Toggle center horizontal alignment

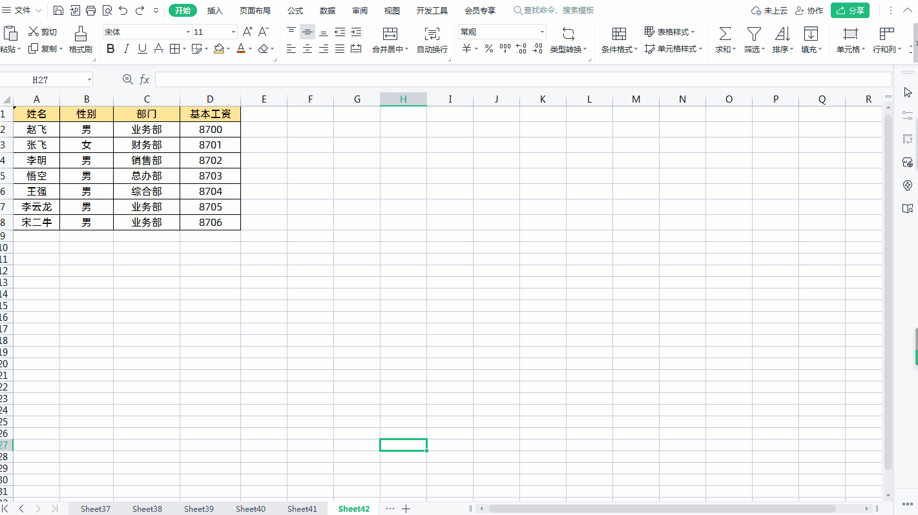pyautogui.click(x=308, y=48)
